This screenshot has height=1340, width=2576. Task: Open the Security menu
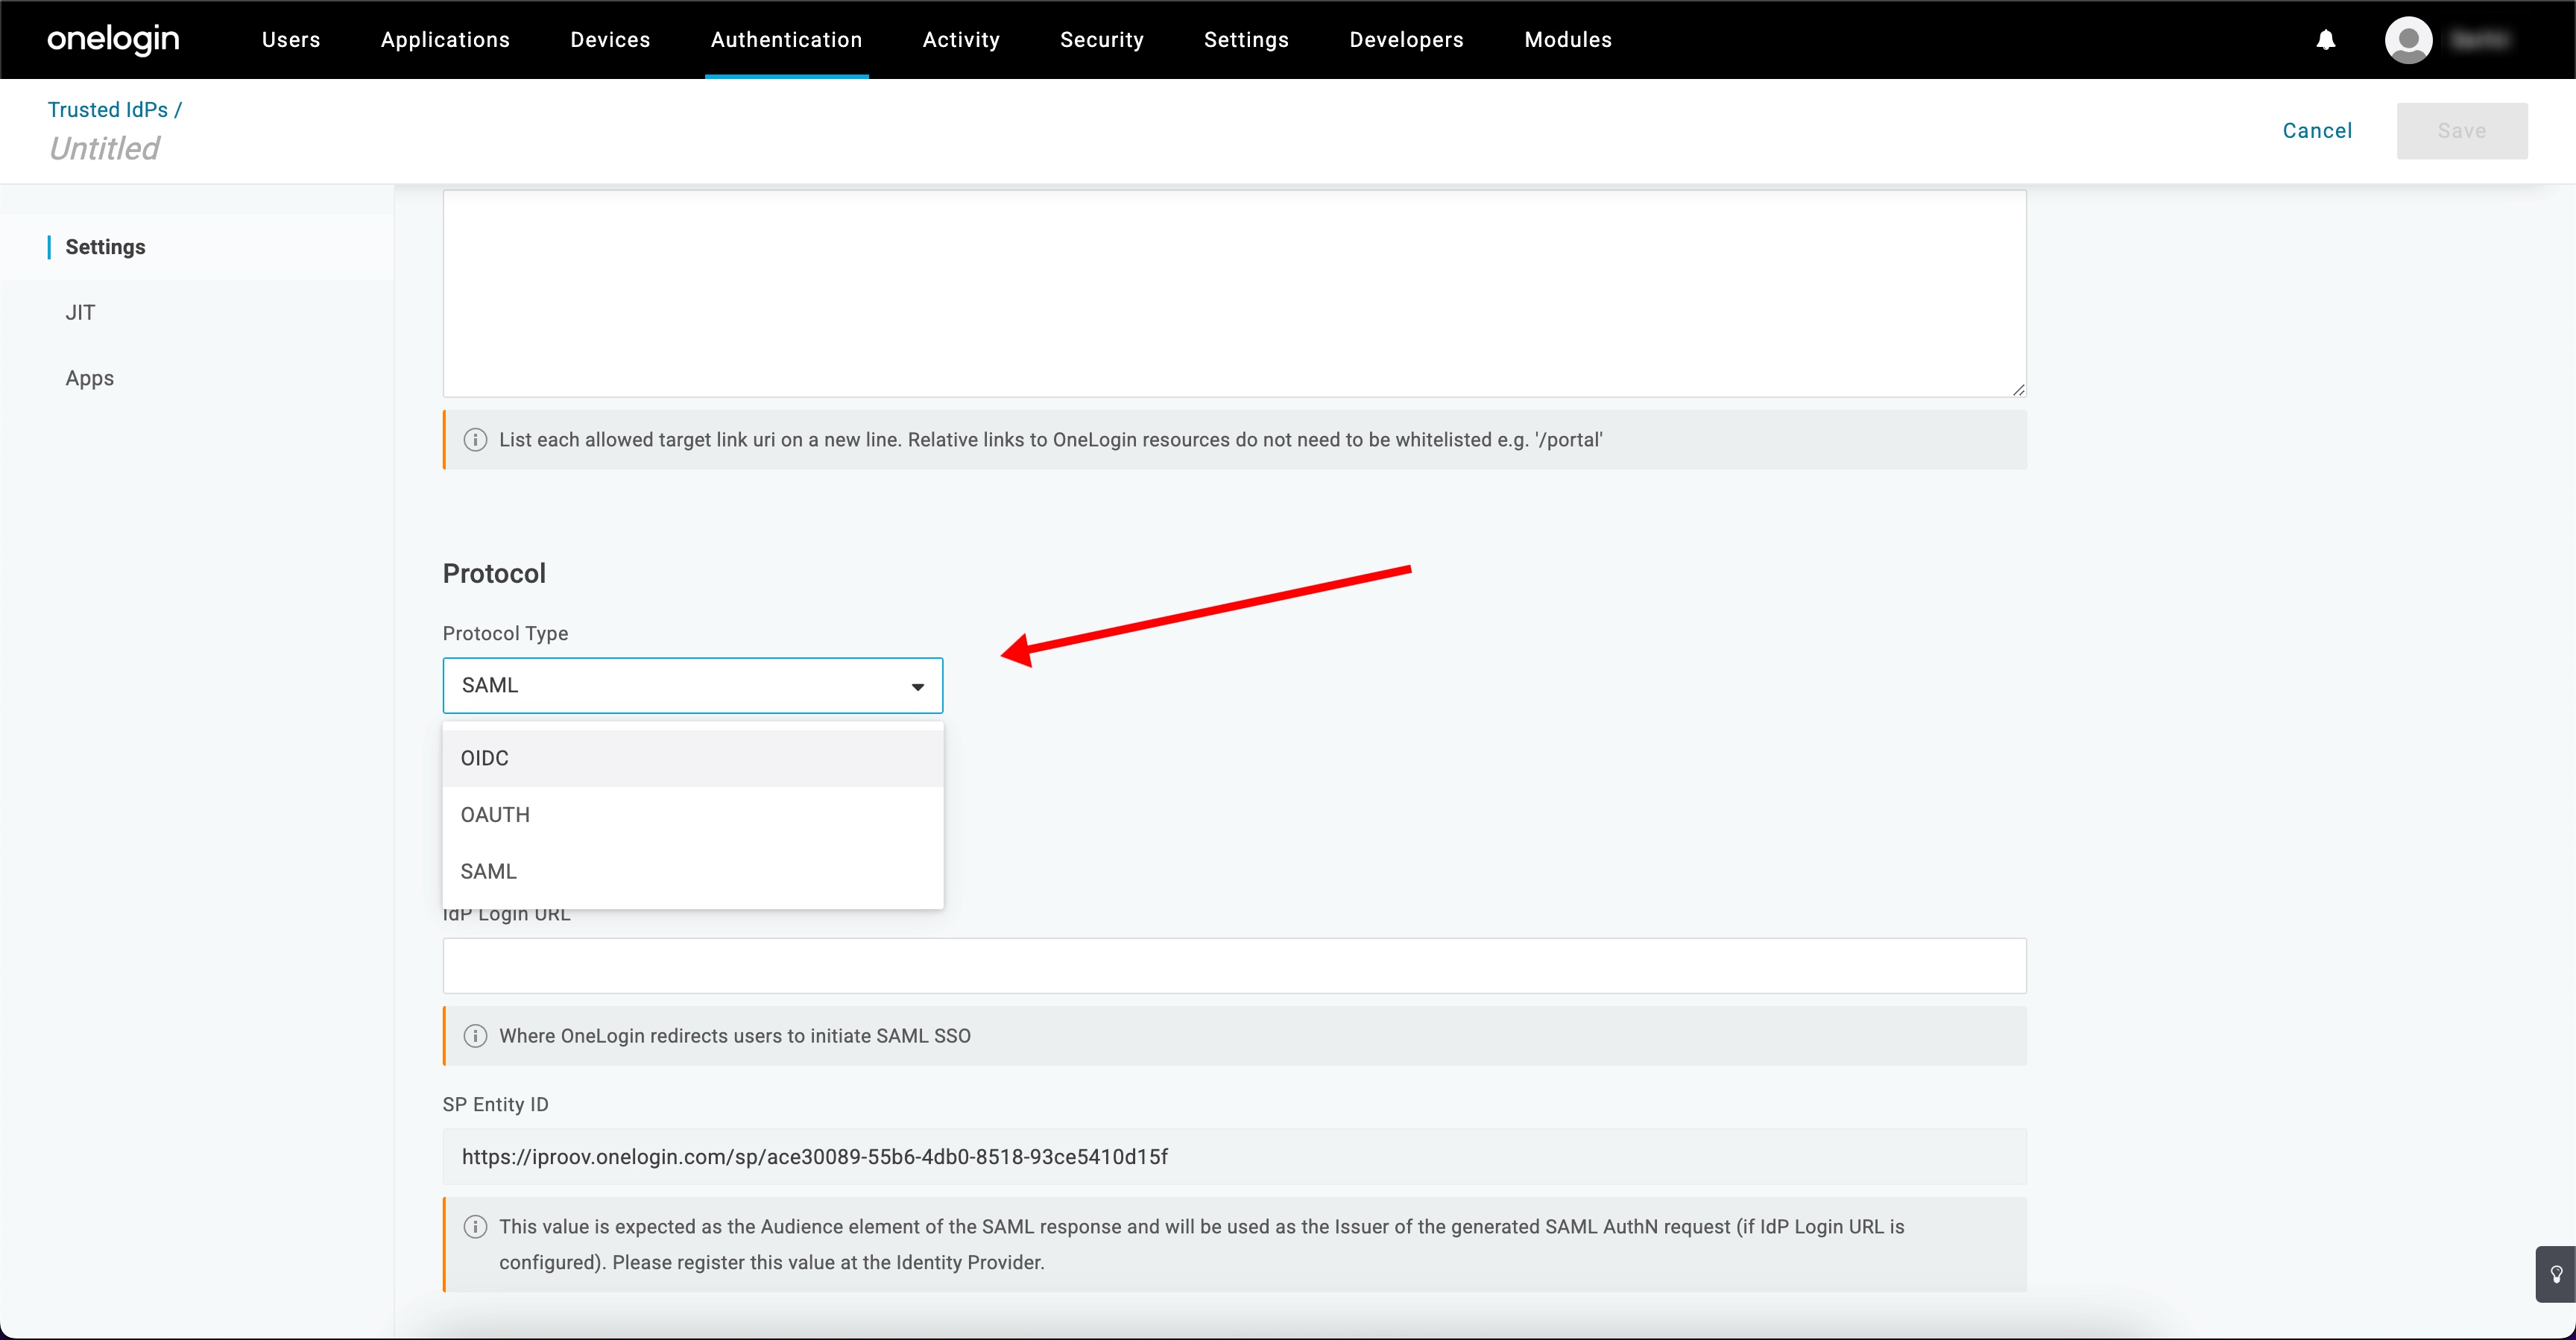[x=1101, y=40]
